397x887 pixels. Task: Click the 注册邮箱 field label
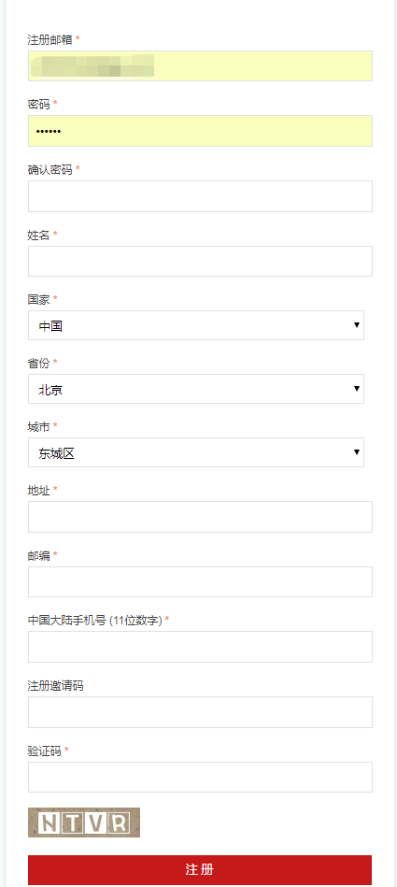coord(50,39)
